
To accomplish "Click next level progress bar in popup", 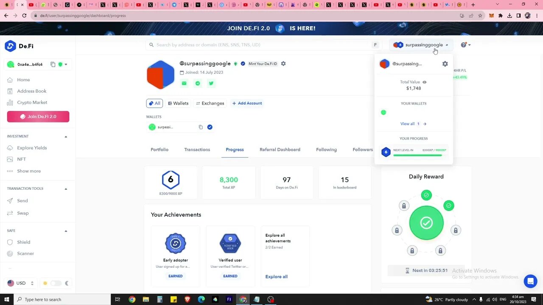I will (x=417, y=155).
